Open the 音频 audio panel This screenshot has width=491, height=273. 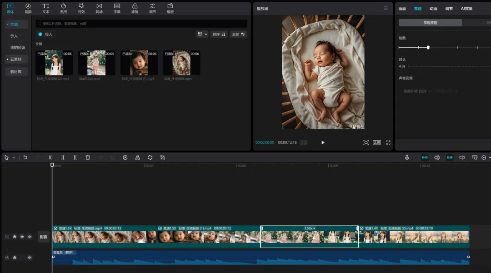point(28,9)
